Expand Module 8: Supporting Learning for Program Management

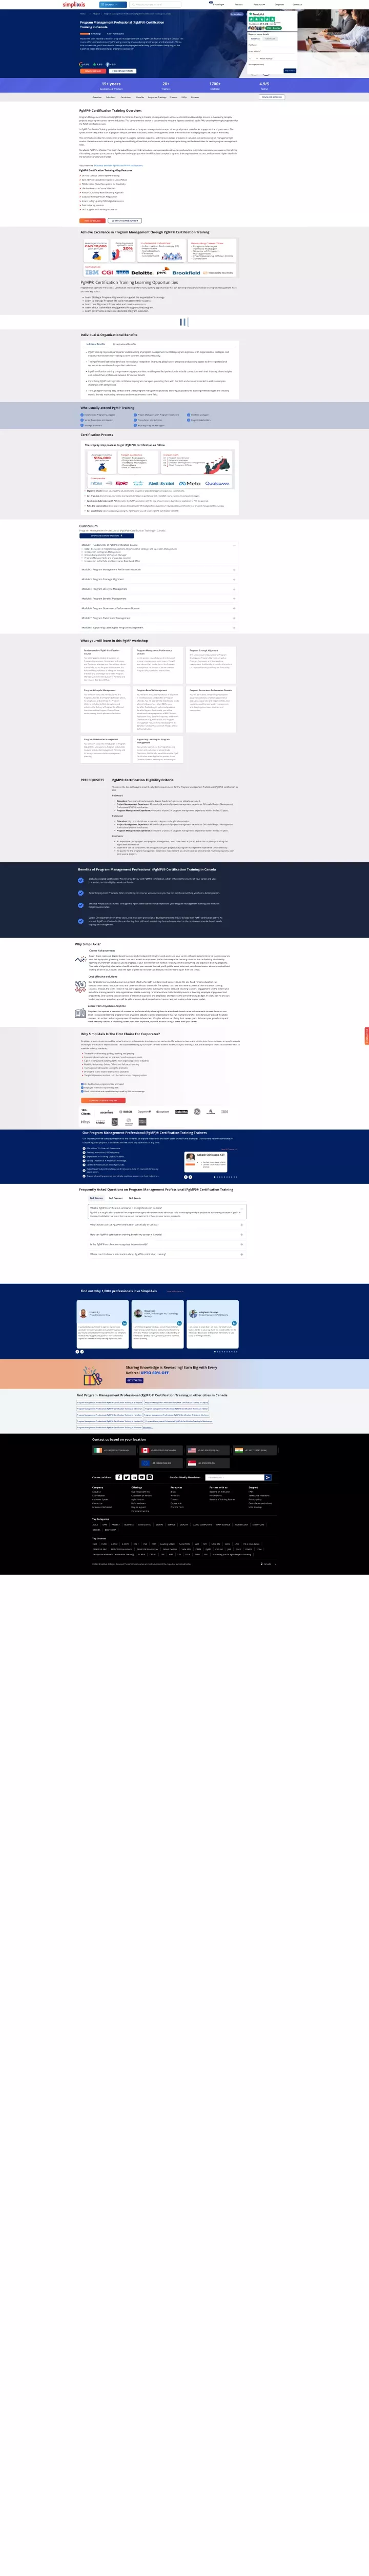[x=159, y=628]
